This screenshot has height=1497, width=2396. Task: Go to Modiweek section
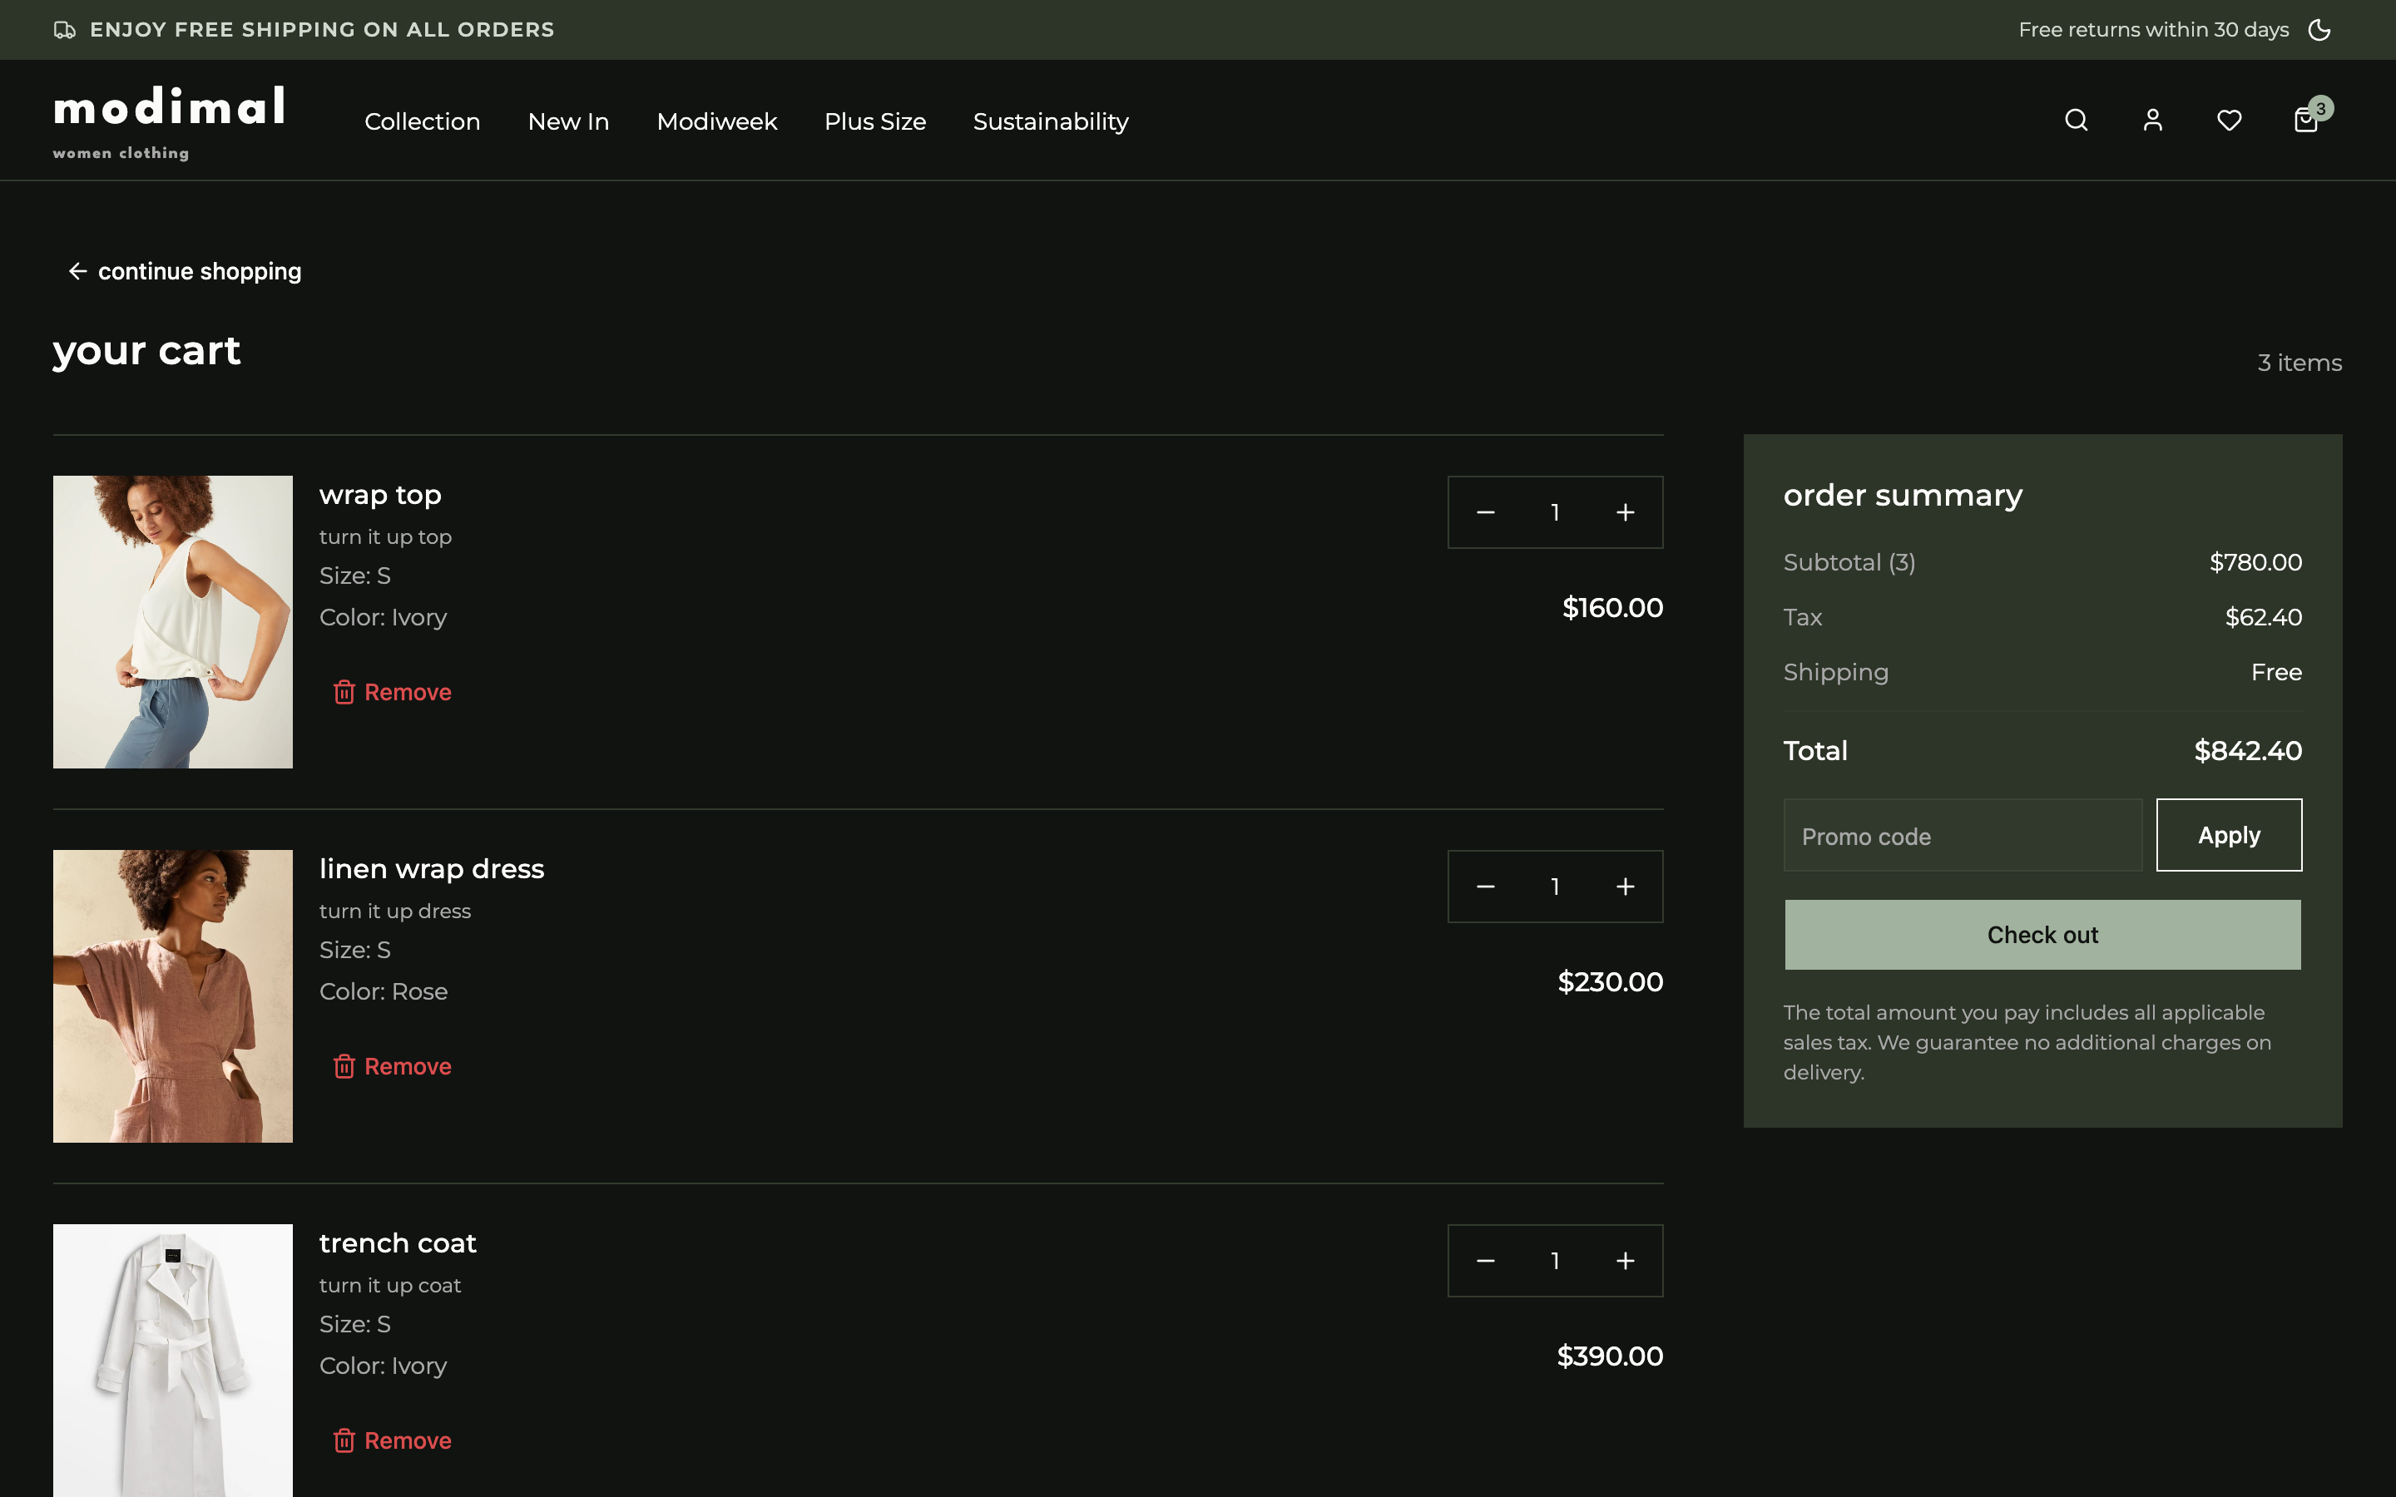[717, 121]
